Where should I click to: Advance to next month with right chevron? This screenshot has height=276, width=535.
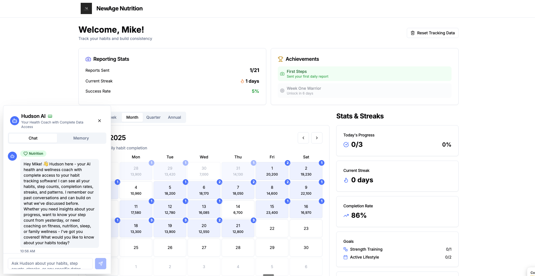click(x=317, y=138)
